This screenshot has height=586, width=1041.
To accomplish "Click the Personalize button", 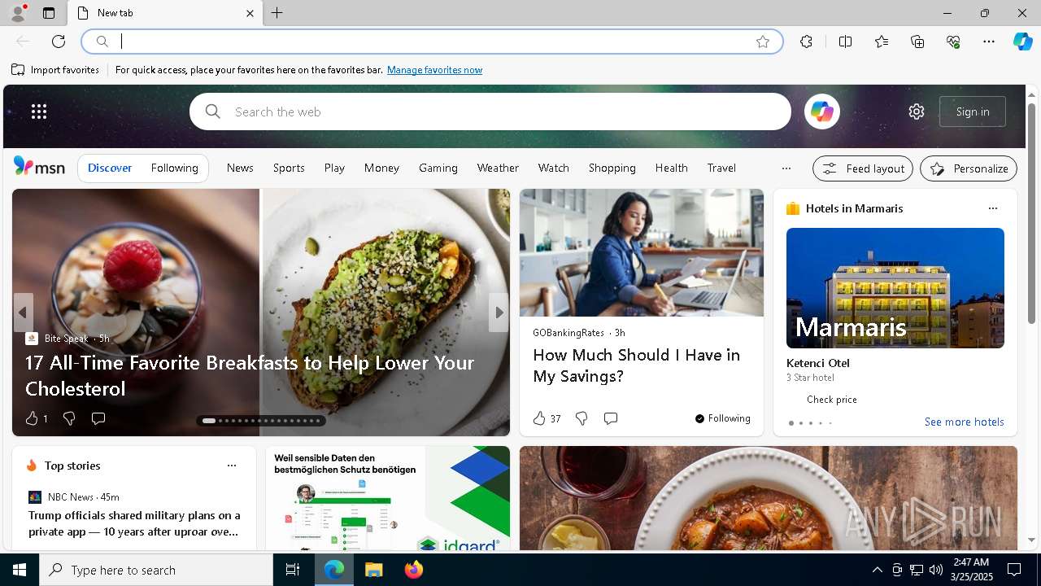I will pos(969,168).
